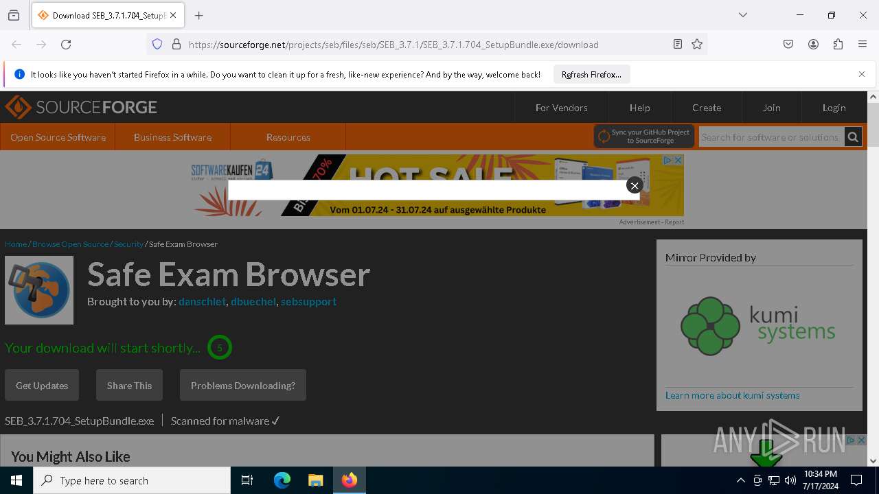The width and height of the screenshot is (879, 494).
Task: Show hidden system tray icons
Action: pyautogui.click(x=740, y=480)
